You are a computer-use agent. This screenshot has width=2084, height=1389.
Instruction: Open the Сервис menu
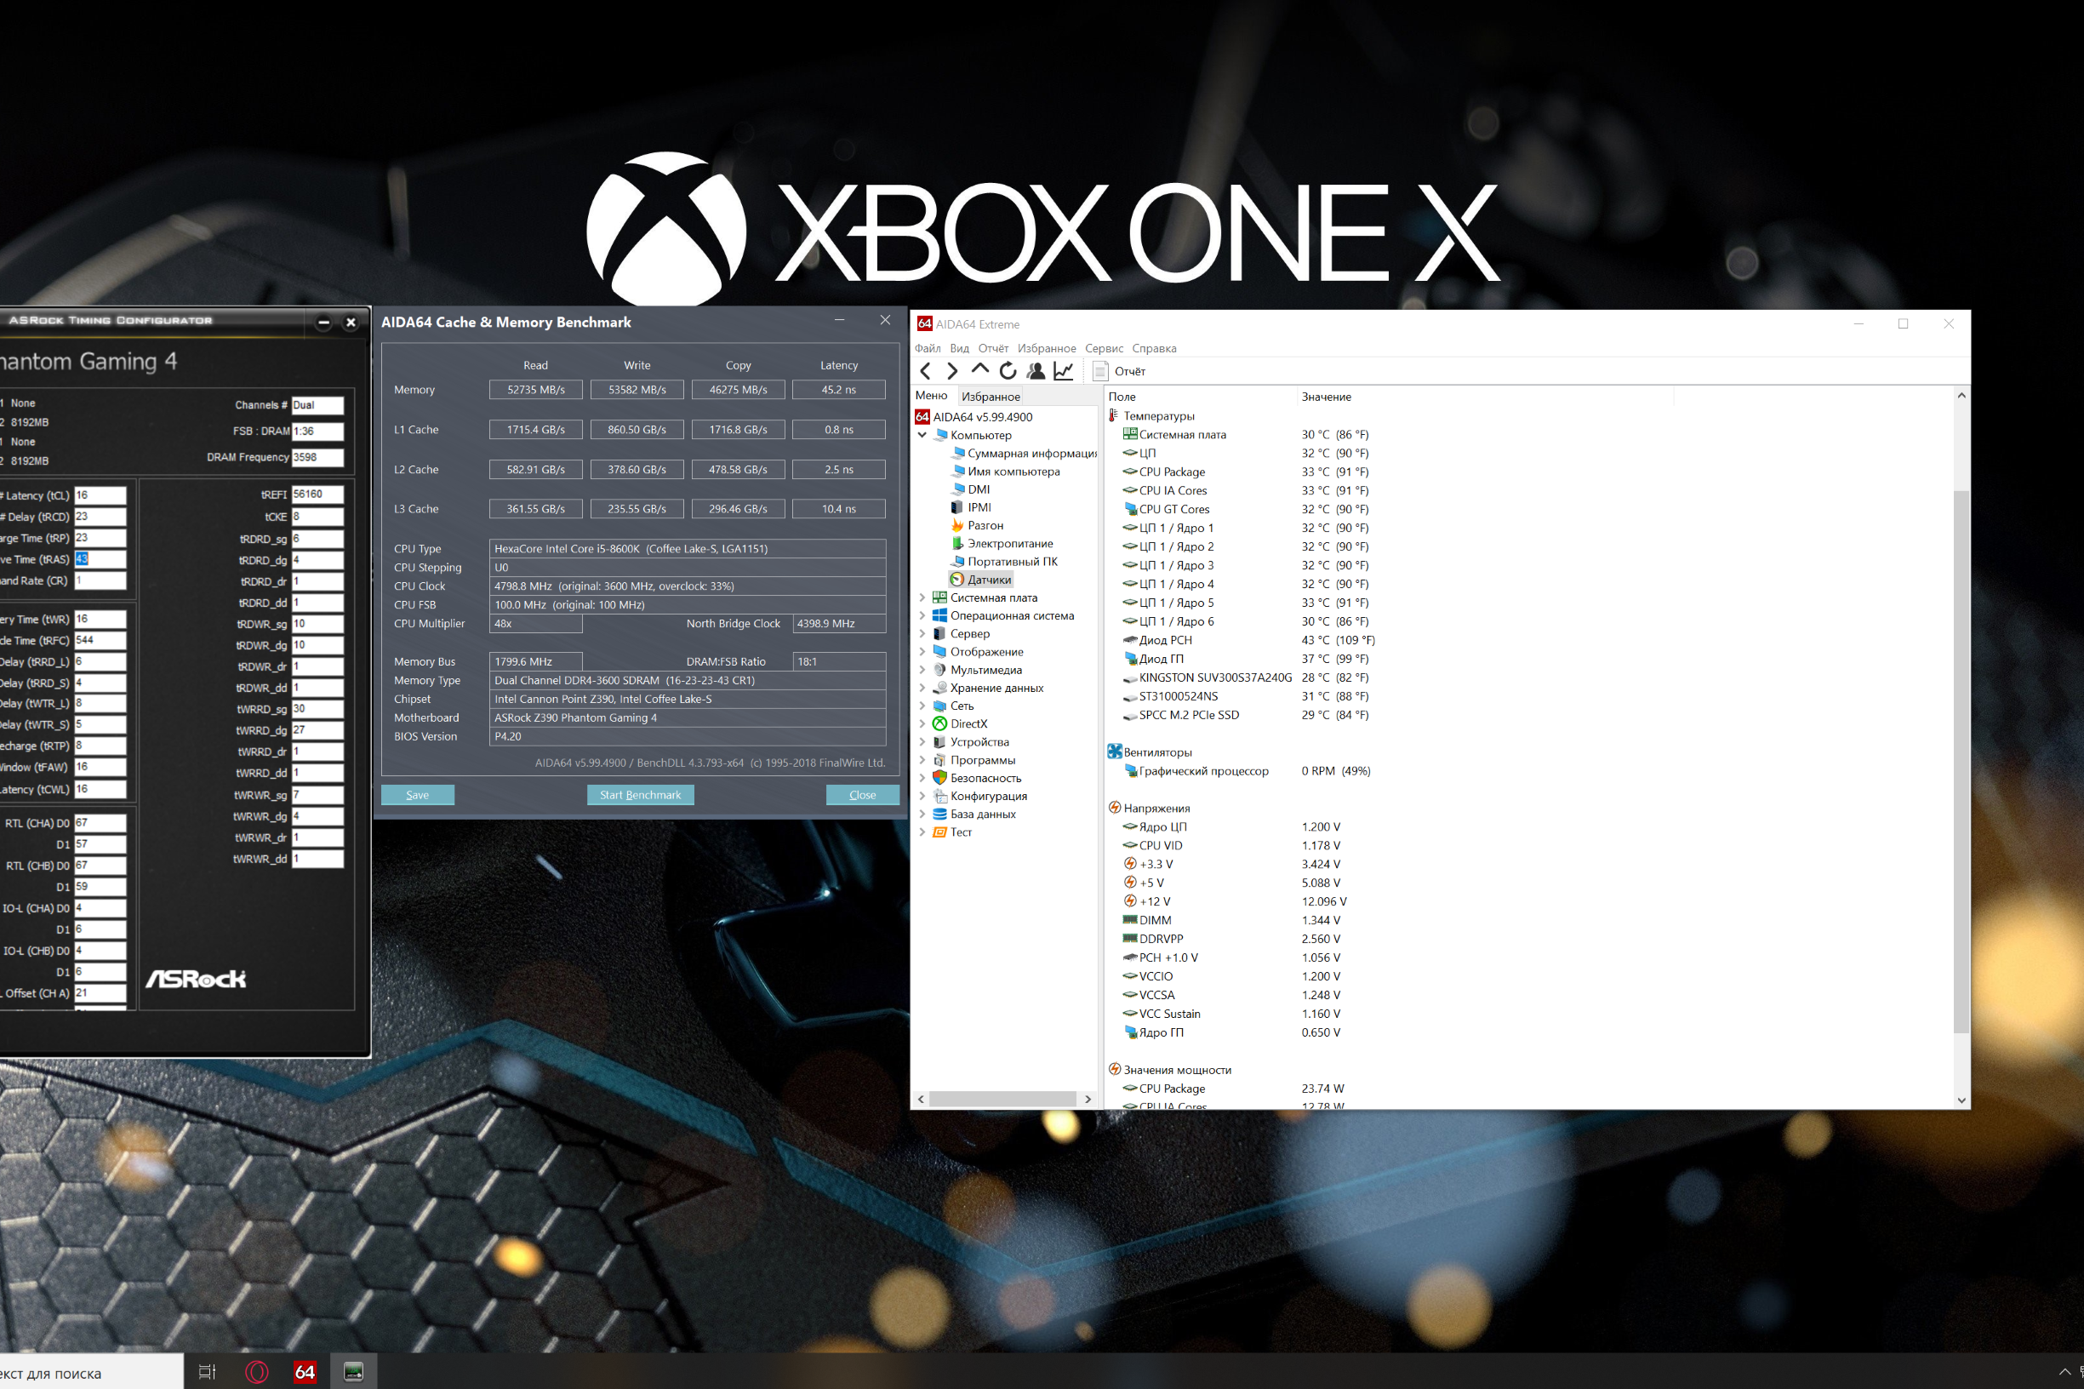click(x=1104, y=348)
